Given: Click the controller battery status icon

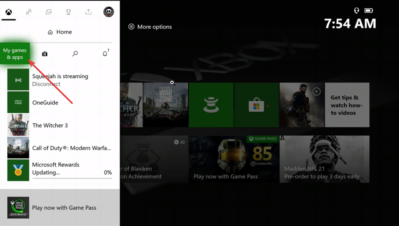Looking at the screenshot, I should (368, 10).
